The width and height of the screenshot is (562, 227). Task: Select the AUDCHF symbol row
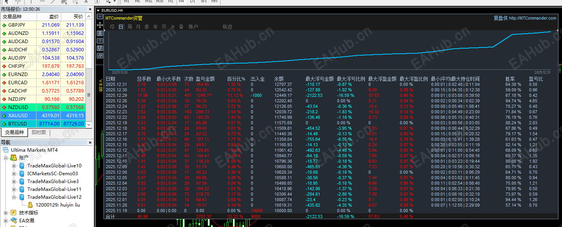(43, 50)
